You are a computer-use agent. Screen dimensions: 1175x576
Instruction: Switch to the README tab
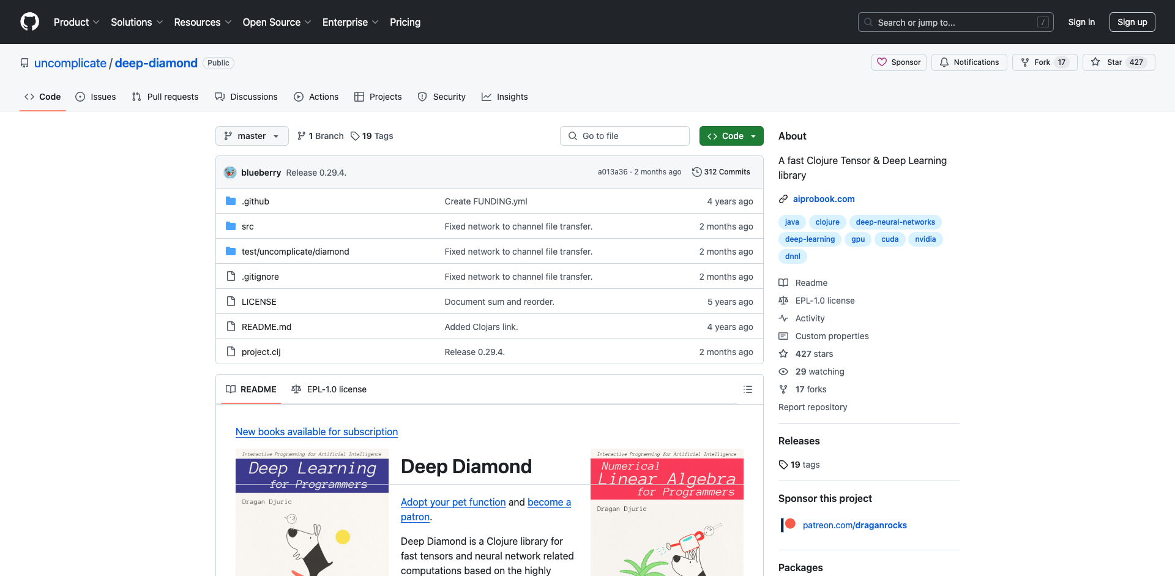click(x=258, y=389)
